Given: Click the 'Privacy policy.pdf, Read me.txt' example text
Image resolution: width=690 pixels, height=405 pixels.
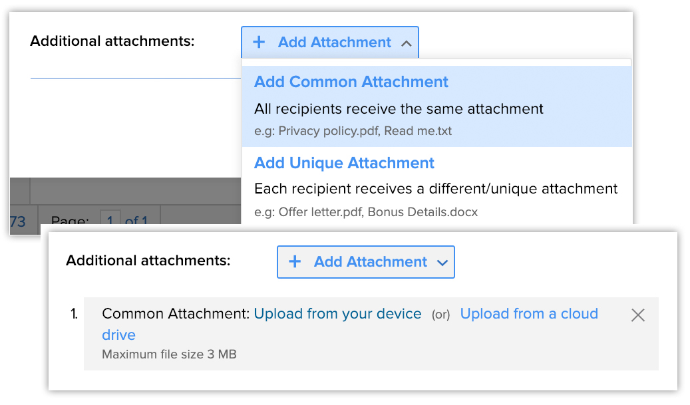Looking at the screenshot, I should click(x=353, y=131).
